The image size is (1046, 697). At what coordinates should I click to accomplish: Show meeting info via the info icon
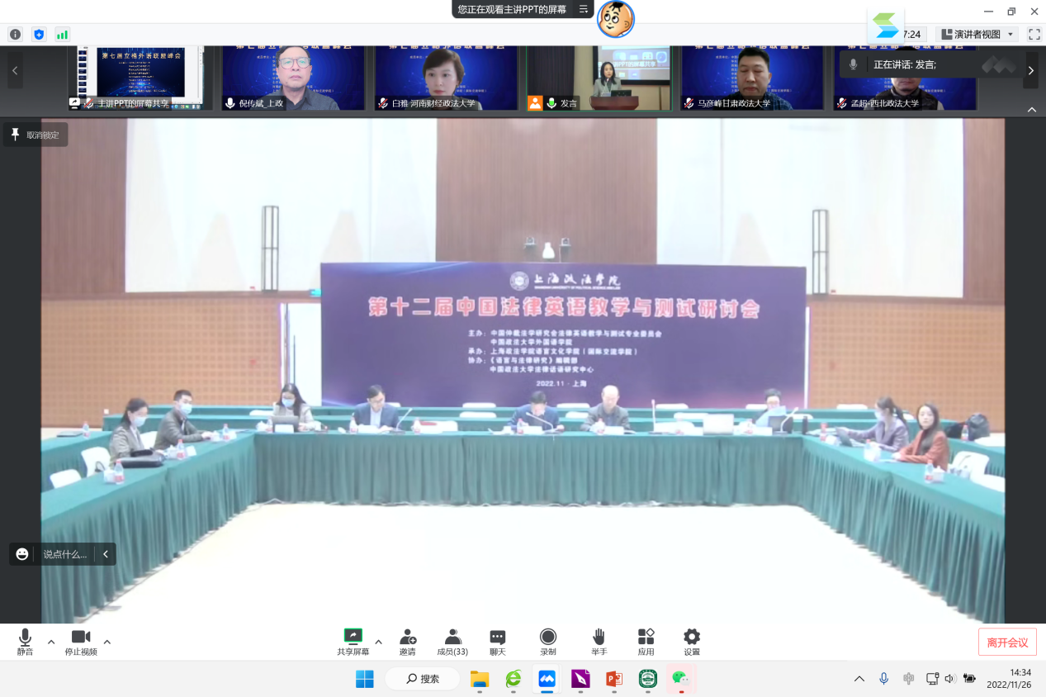coord(15,34)
